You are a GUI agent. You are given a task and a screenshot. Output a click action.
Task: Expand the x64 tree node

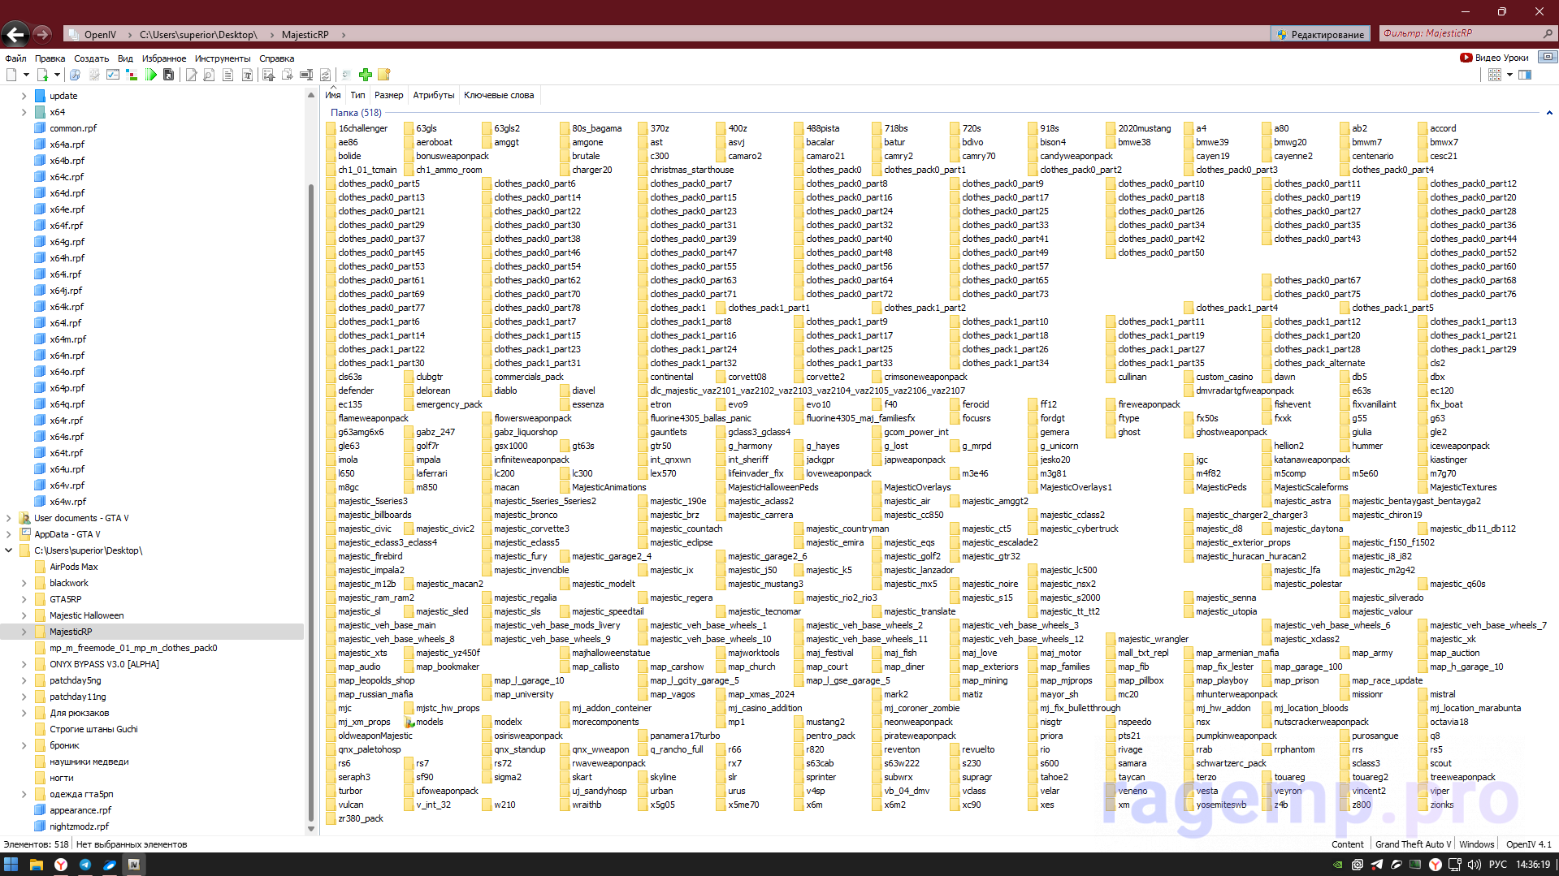(24, 112)
